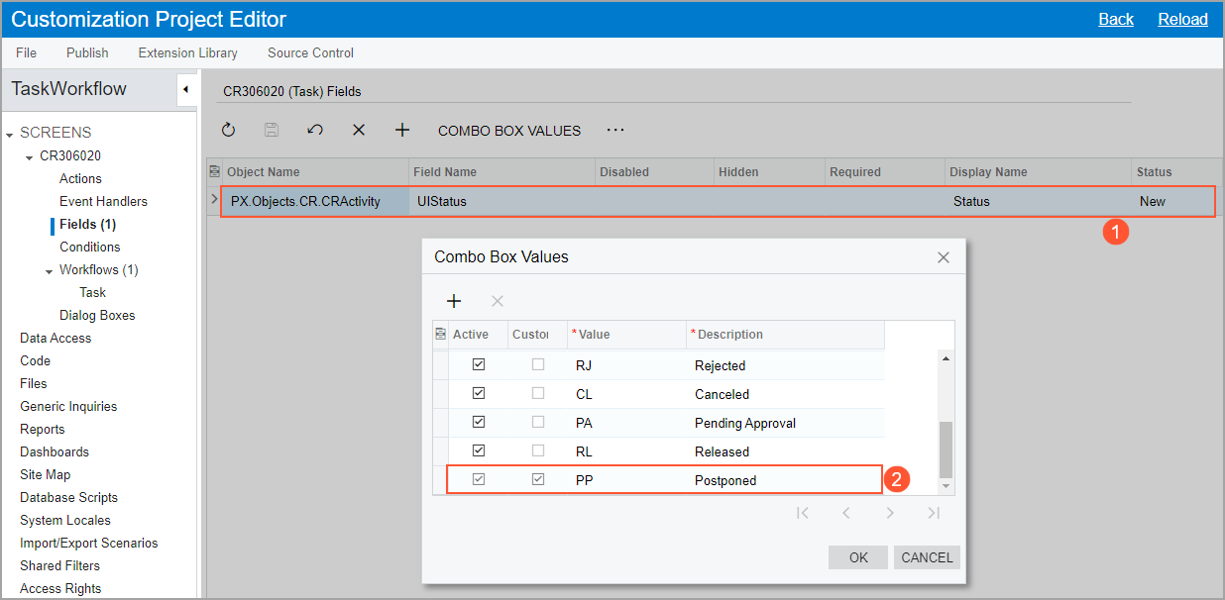Screen dimensions: 1225x600
Task: Select Event Handlers in the navigation tree
Action: point(103,201)
